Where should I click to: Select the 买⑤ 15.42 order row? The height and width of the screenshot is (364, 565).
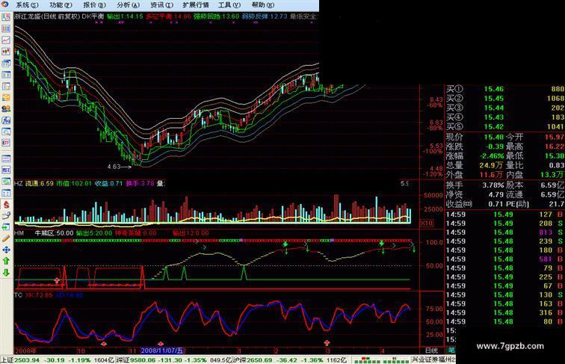(x=505, y=126)
